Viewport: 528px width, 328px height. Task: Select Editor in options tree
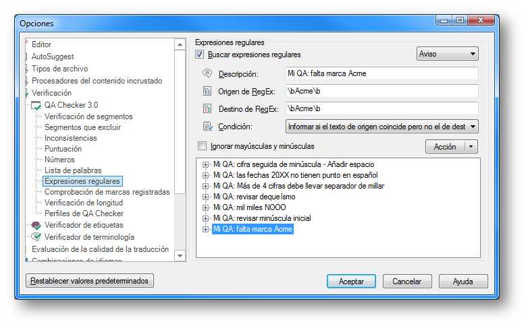[41, 44]
